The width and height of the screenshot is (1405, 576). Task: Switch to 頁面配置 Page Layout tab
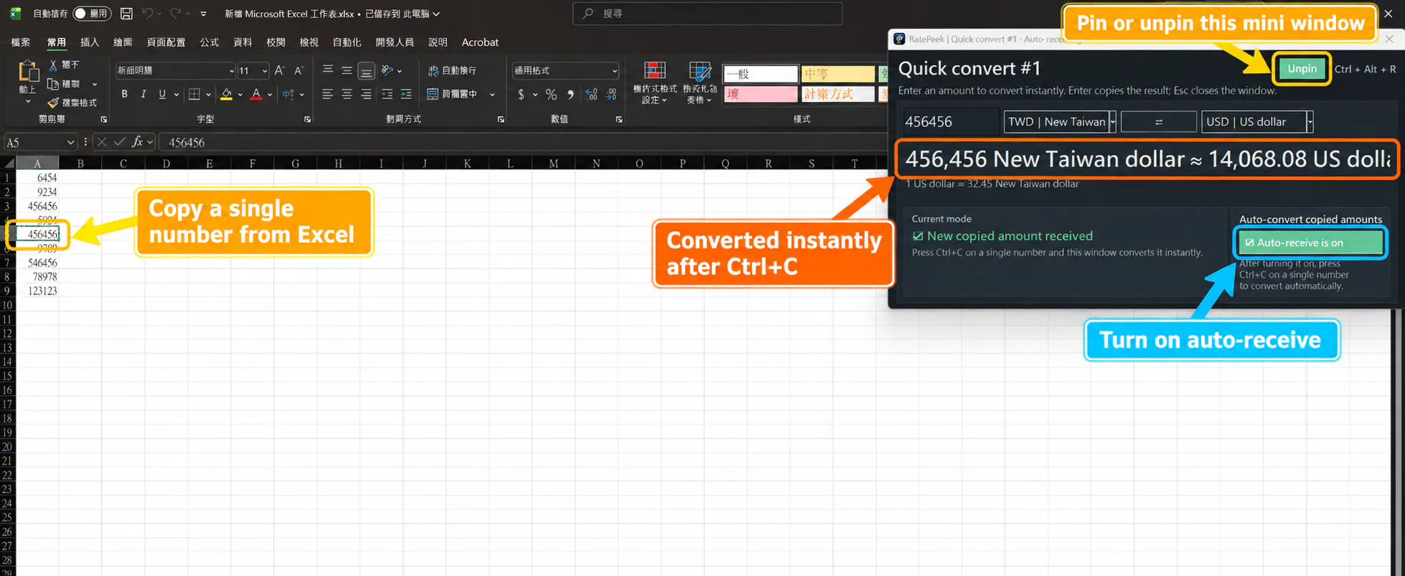[166, 42]
